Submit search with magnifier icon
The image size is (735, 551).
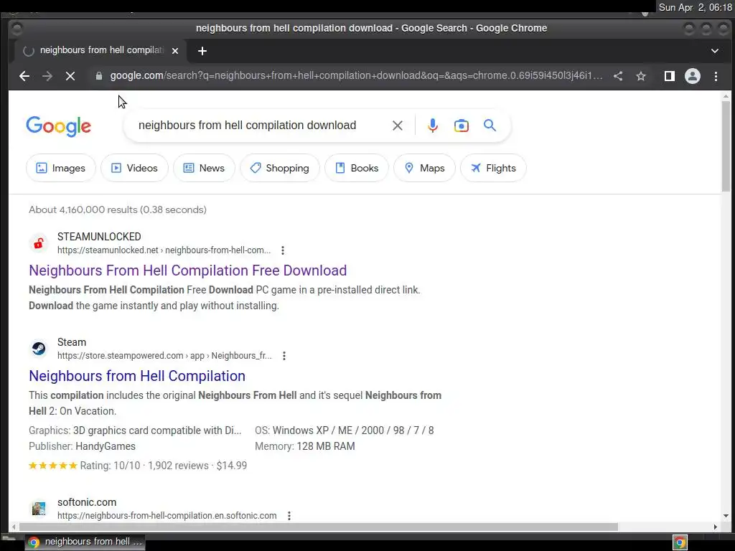pyautogui.click(x=490, y=126)
